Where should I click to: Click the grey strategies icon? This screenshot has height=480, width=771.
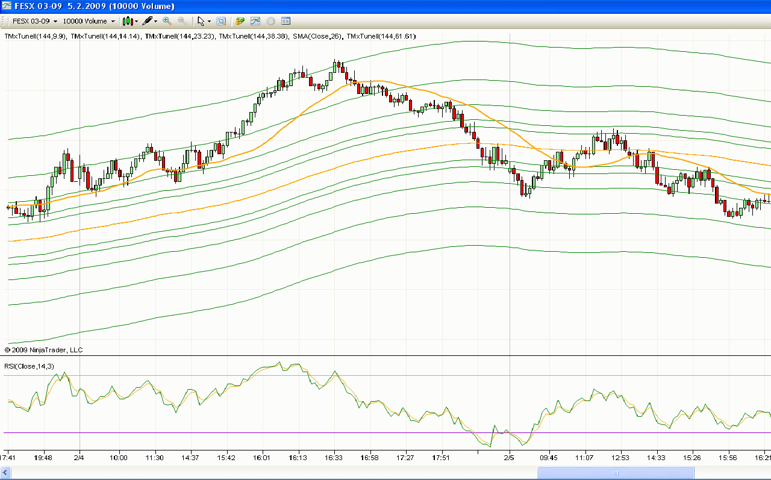[x=270, y=21]
